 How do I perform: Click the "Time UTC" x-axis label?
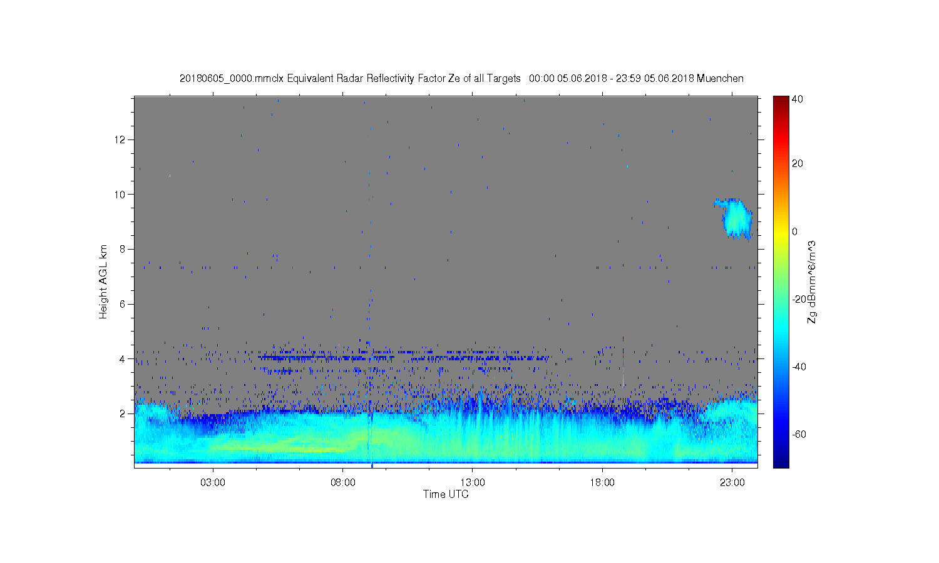446,494
